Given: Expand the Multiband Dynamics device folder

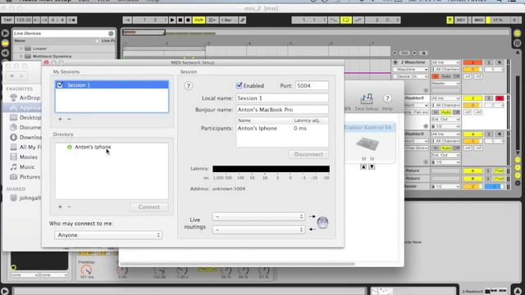Looking at the screenshot, I should [21, 57].
